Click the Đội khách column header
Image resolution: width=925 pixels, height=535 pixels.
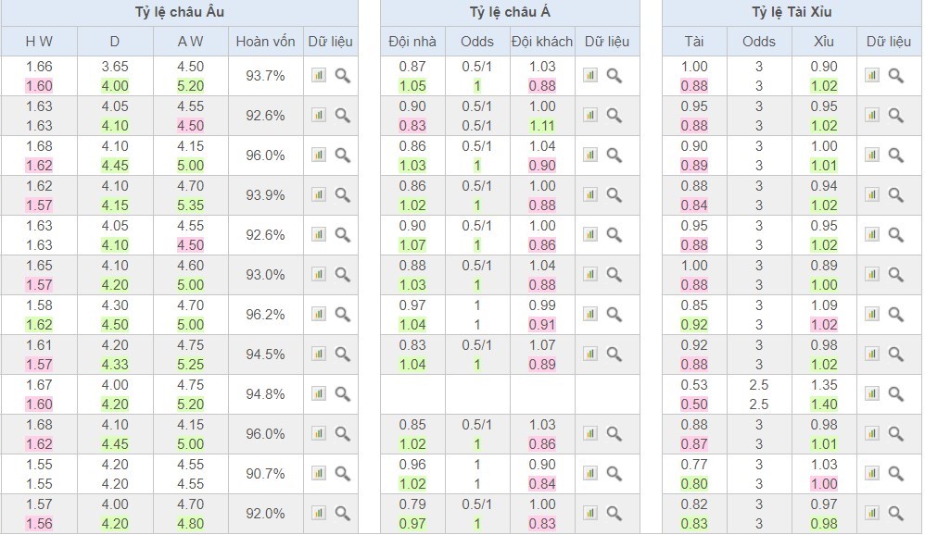[542, 42]
